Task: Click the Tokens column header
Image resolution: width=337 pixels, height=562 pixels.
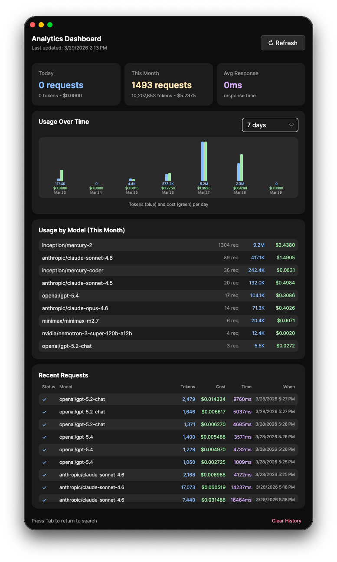Action: click(188, 387)
